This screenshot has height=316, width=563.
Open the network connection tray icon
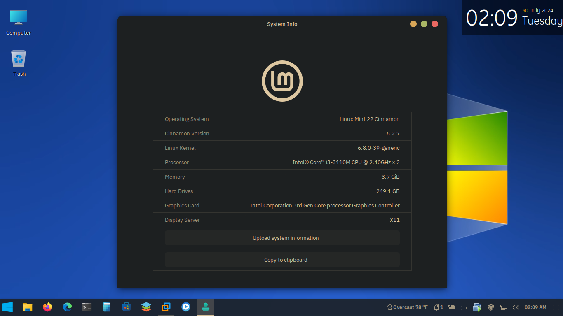point(503,307)
